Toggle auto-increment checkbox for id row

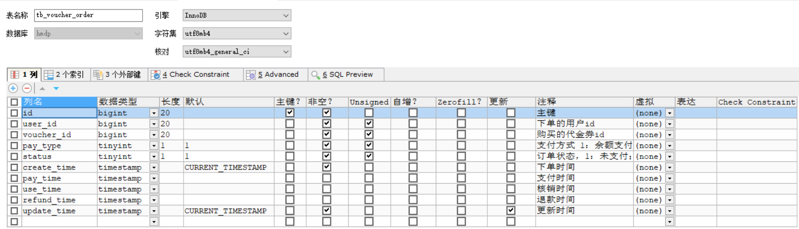tap(413, 113)
